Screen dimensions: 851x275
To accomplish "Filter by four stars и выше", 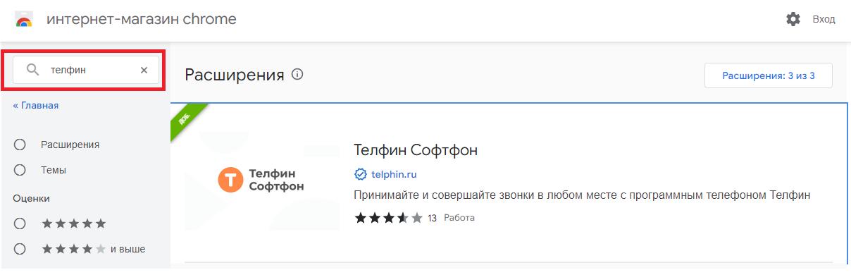I will 20,249.
